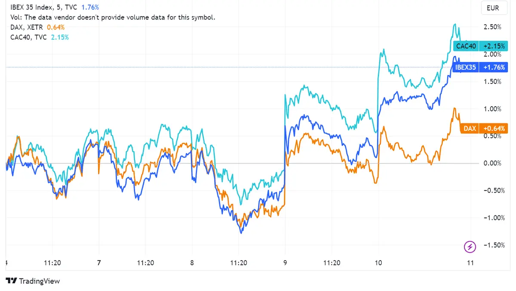Click the DAX, XETR legend entry
The width and height of the screenshot is (516, 291).
[x=26, y=27]
